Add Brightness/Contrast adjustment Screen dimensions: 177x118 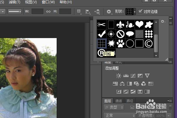point(119,76)
